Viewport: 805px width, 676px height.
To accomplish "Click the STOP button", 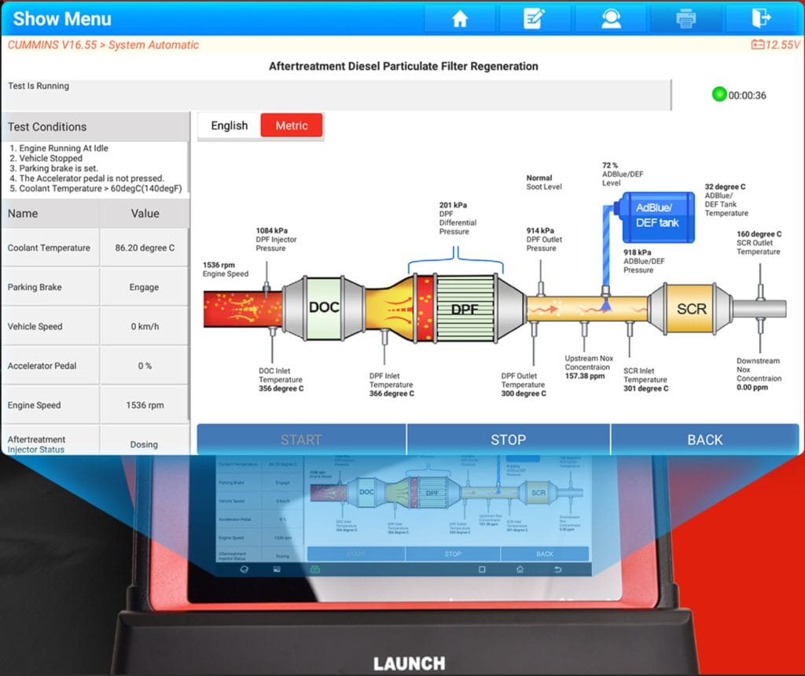I will (x=509, y=439).
